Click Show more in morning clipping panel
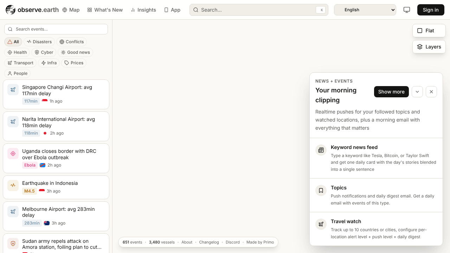Viewport: 450px width, 253px height. [x=391, y=92]
